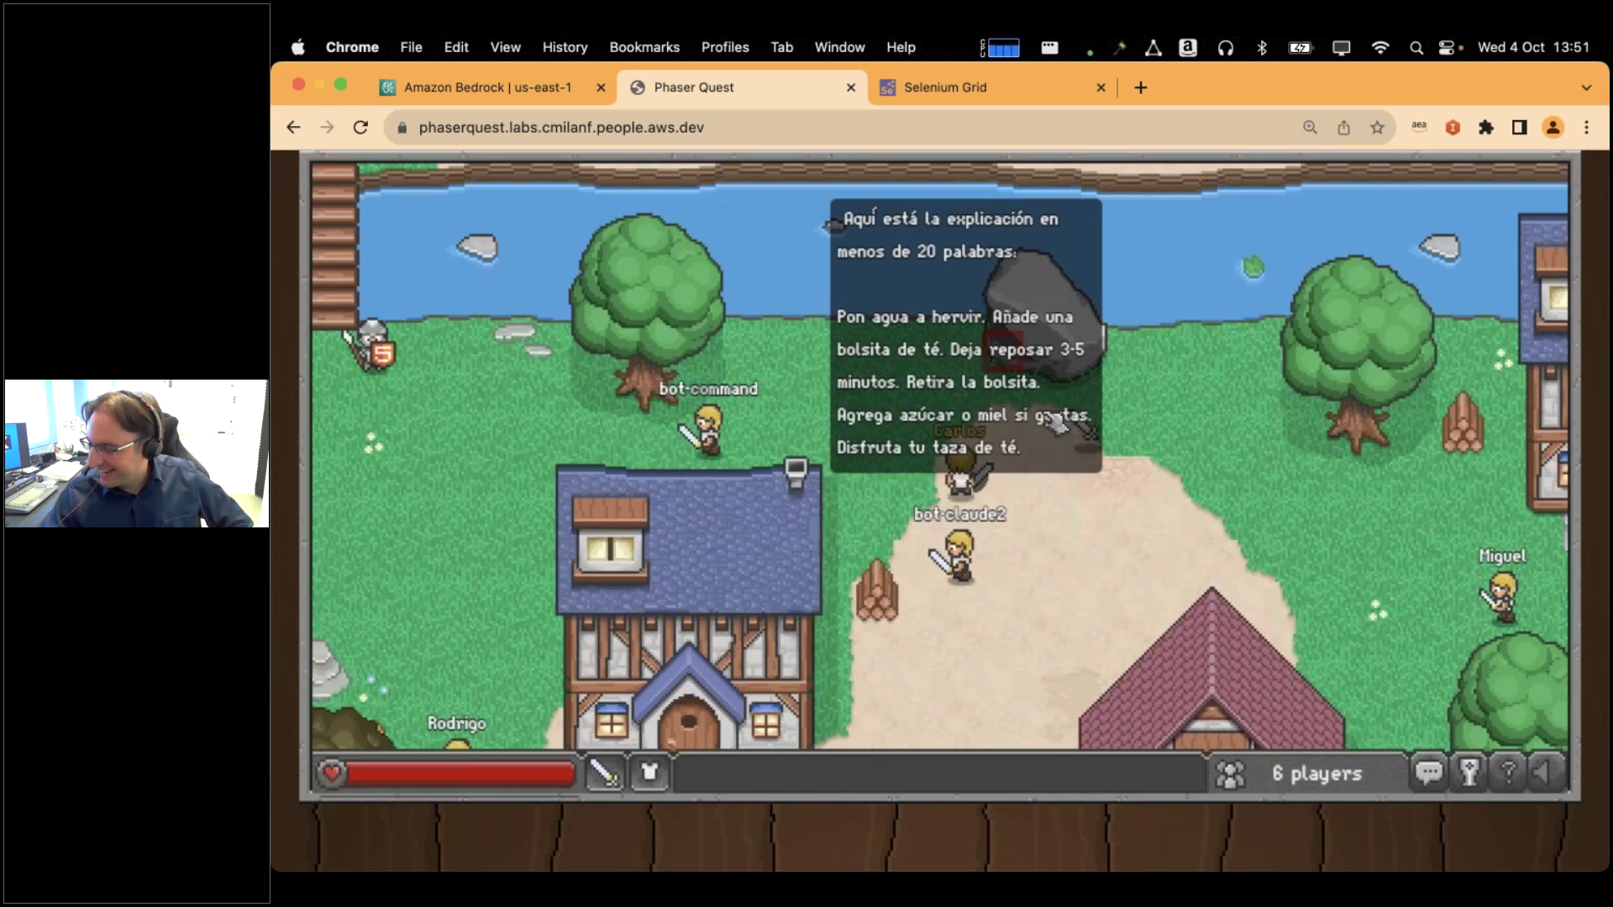Open the game help question mark

click(1508, 772)
